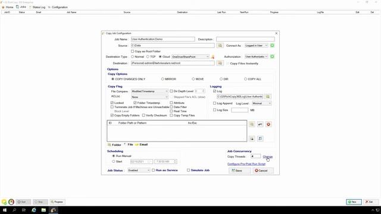
Task: Select TCP destination type
Action: [x=148, y=56]
